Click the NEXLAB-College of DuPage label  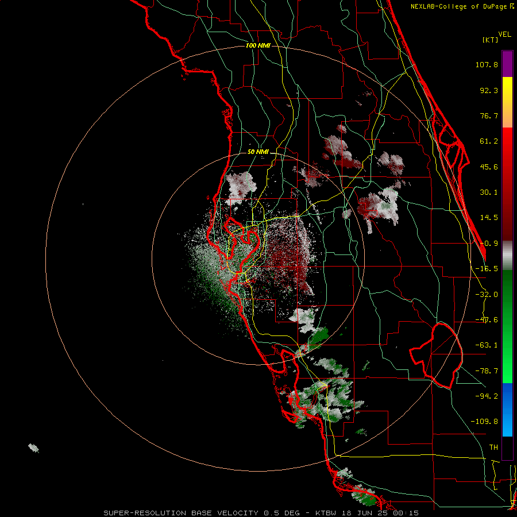click(x=462, y=6)
